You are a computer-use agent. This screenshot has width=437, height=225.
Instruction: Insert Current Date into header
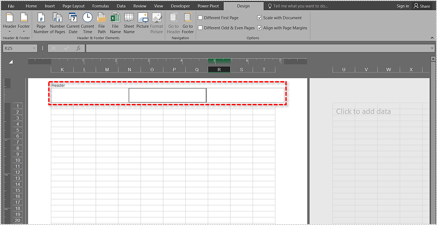click(73, 23)
